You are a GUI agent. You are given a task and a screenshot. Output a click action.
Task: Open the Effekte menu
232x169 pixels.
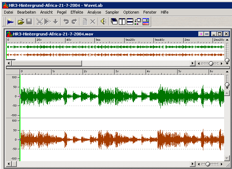pyautogui.click(x=77, y=12)
